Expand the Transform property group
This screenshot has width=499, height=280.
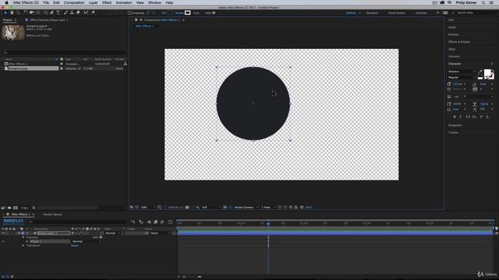(23, 246)
